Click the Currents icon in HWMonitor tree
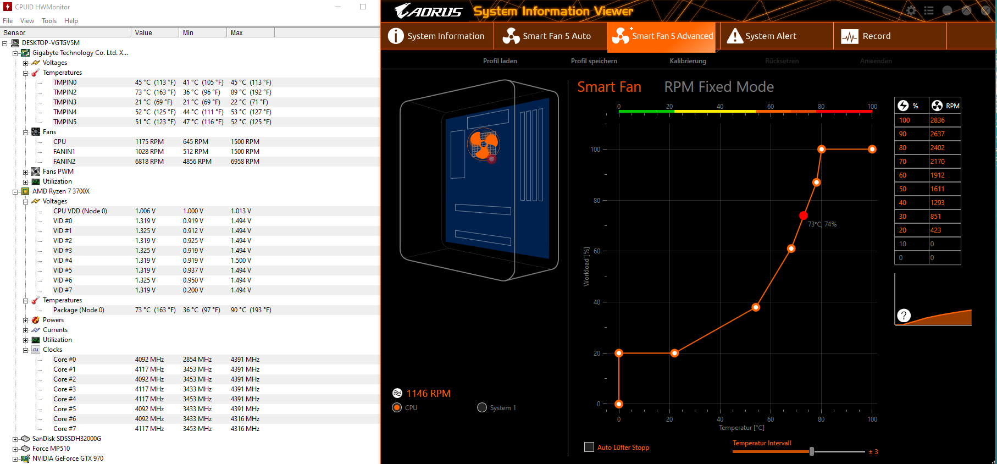Viewport: 997px width, 464px height. point(36,330)
